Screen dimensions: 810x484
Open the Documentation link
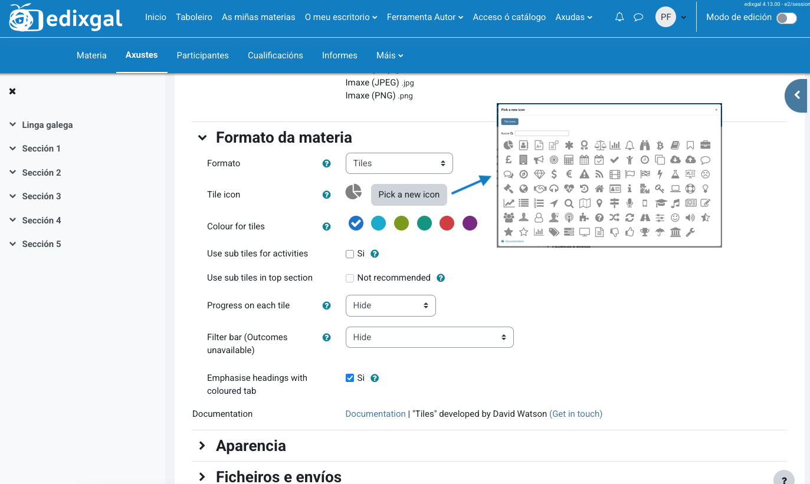pyautogui.click(x=375, y=414)
